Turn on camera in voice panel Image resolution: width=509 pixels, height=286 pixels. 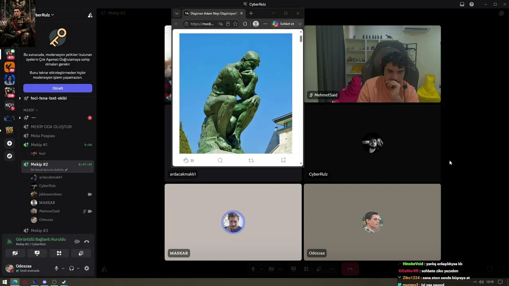[x=15, y=253]
